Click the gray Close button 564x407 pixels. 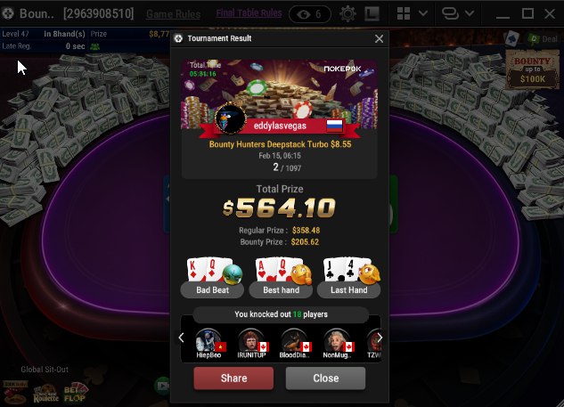click(325, 379)
